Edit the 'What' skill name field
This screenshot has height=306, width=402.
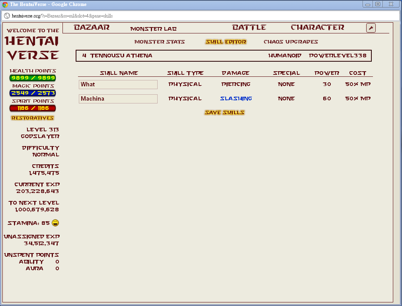[118, 84]
